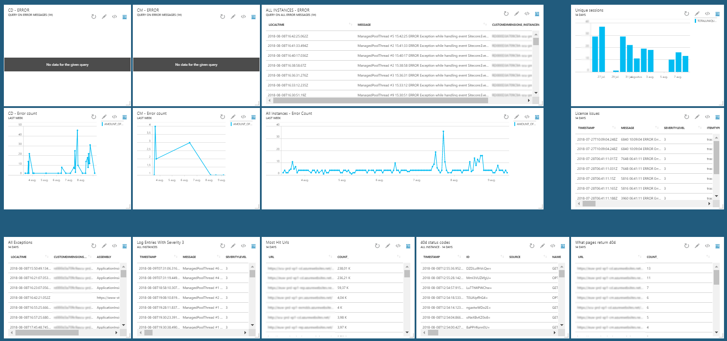Sort Most Hit Urls by URL column
The height and width of the screenshot is (341, 727).
point(271,257)
